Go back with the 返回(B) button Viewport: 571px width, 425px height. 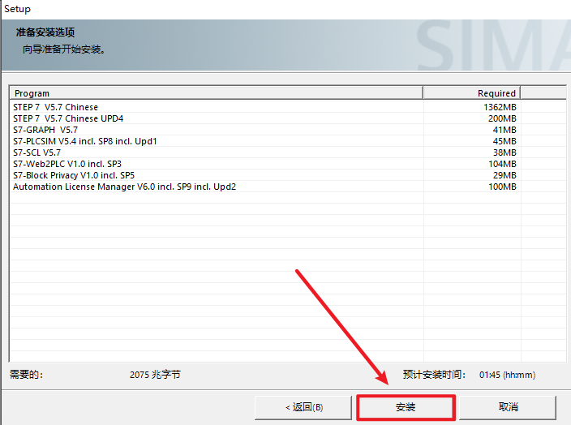click(303, 407)
